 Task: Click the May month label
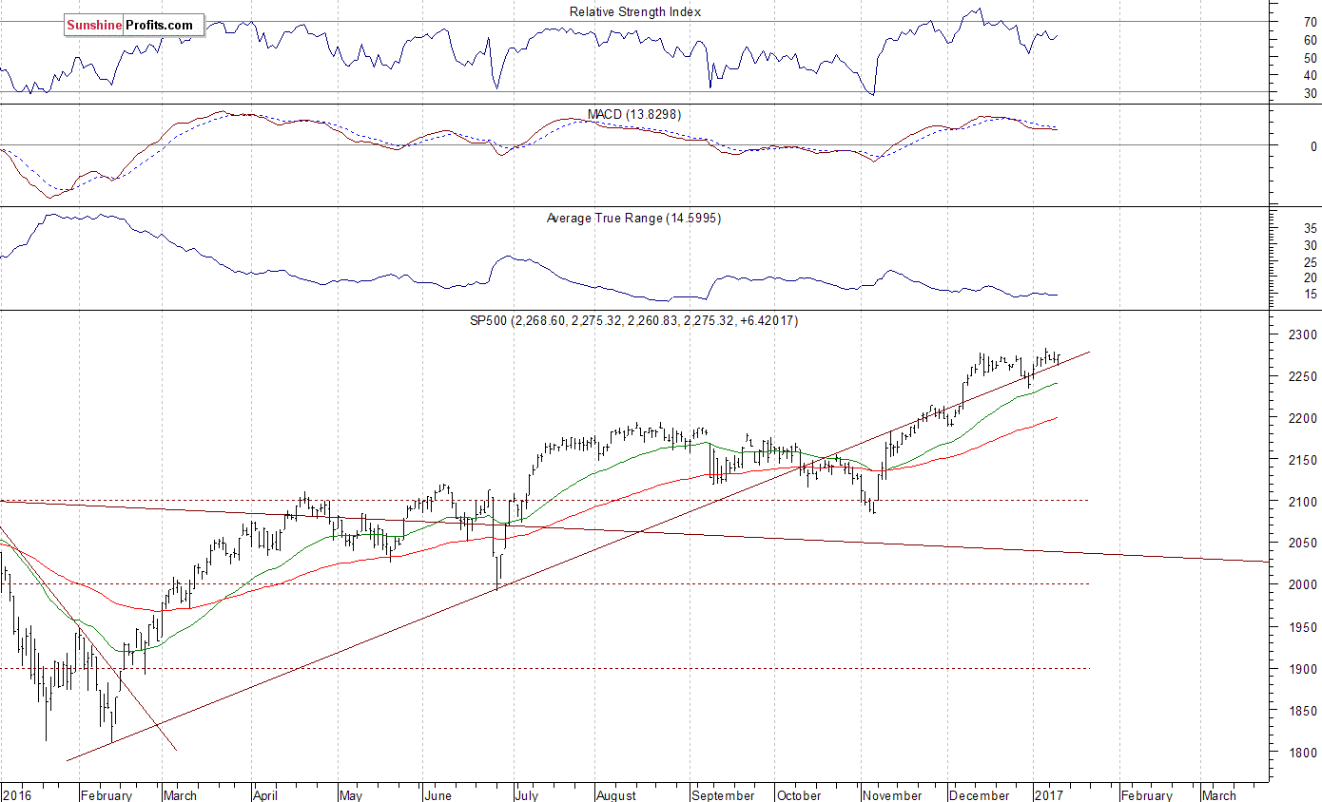click(352, 795)
